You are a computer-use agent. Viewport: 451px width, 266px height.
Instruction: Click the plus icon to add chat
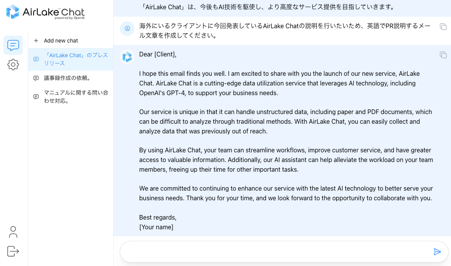36,41
